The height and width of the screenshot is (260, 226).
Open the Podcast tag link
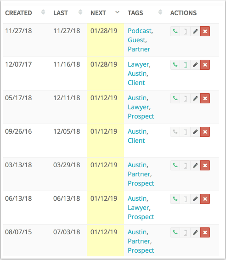(x=140, y=31)
